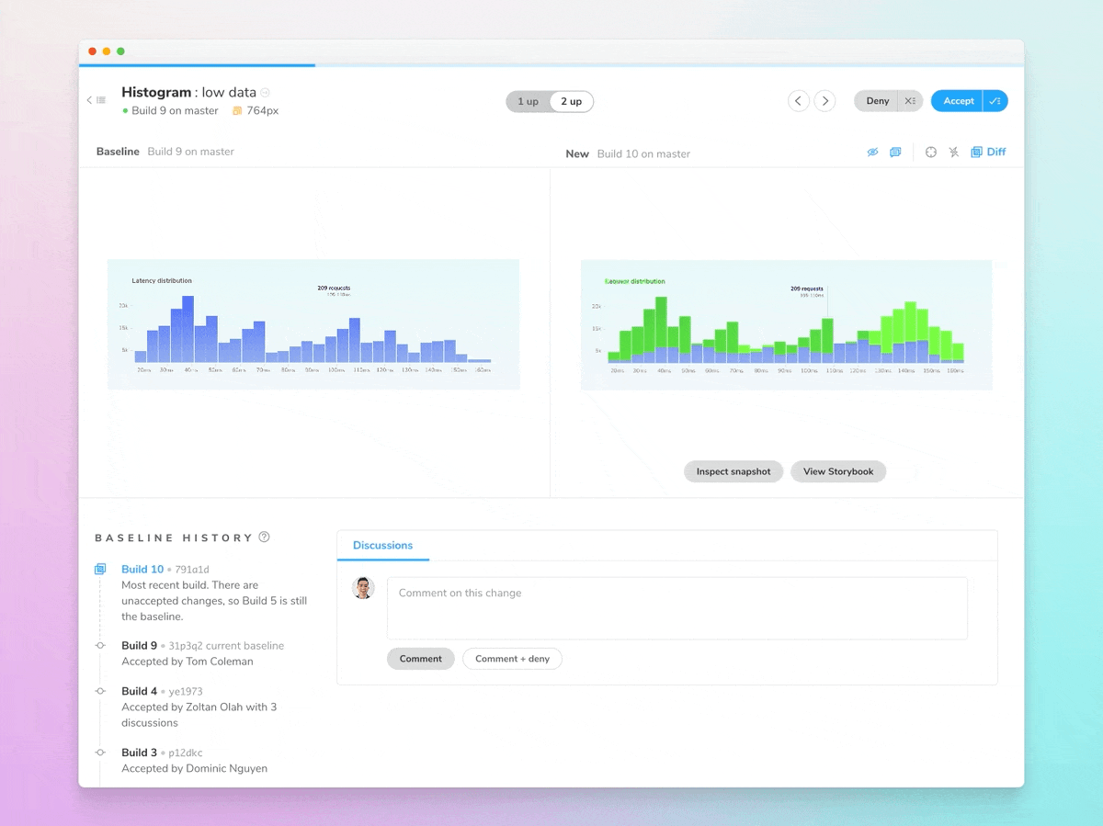This screenshot has height=826, width=1103.
Task: Inspect the snapshot
Action: pos(733,471)
